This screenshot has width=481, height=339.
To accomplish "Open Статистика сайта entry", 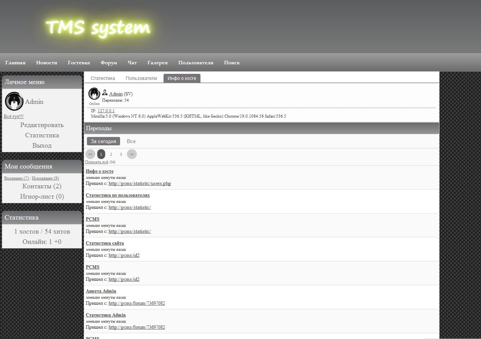I will pos(105,243).
